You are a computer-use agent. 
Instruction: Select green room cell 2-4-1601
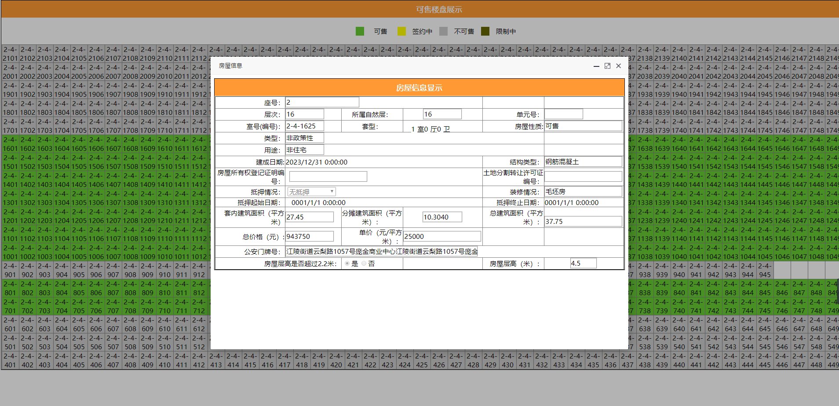[x=10, y=144]
